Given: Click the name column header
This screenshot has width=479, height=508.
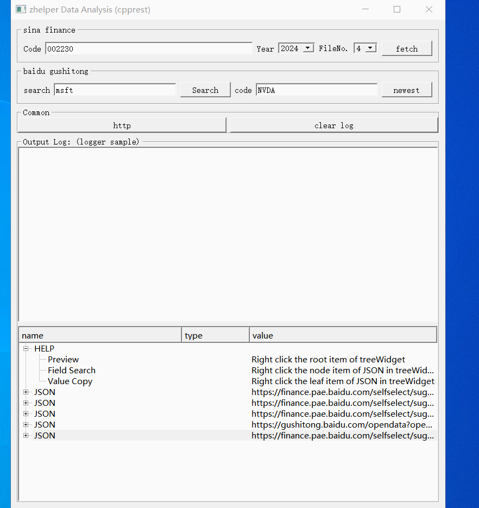Looking at the screenshot, I should tap(100, 335).
